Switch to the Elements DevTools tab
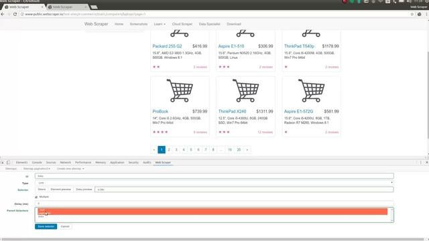 (21, 162)
